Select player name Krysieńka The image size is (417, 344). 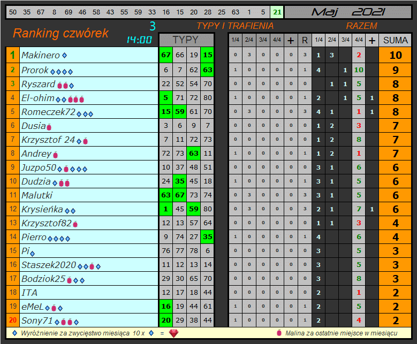click(42, 209)
